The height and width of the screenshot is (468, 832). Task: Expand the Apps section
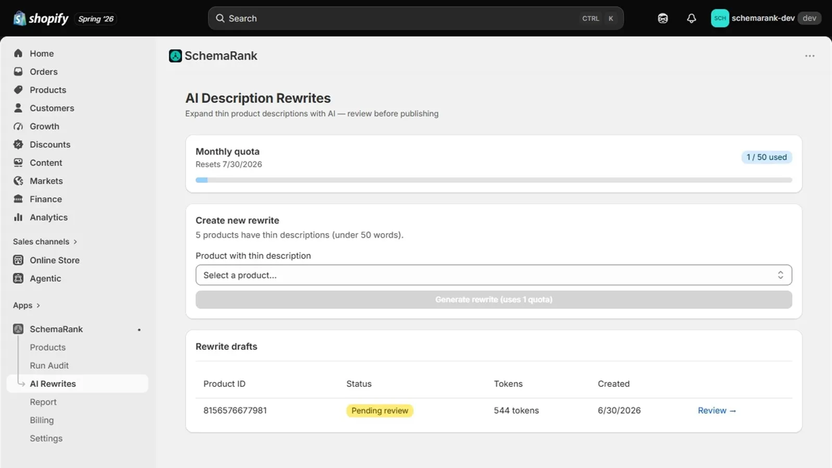[27, 305]
